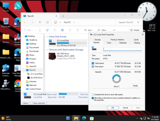Switch to the Hardware tab

coord(123,43)
